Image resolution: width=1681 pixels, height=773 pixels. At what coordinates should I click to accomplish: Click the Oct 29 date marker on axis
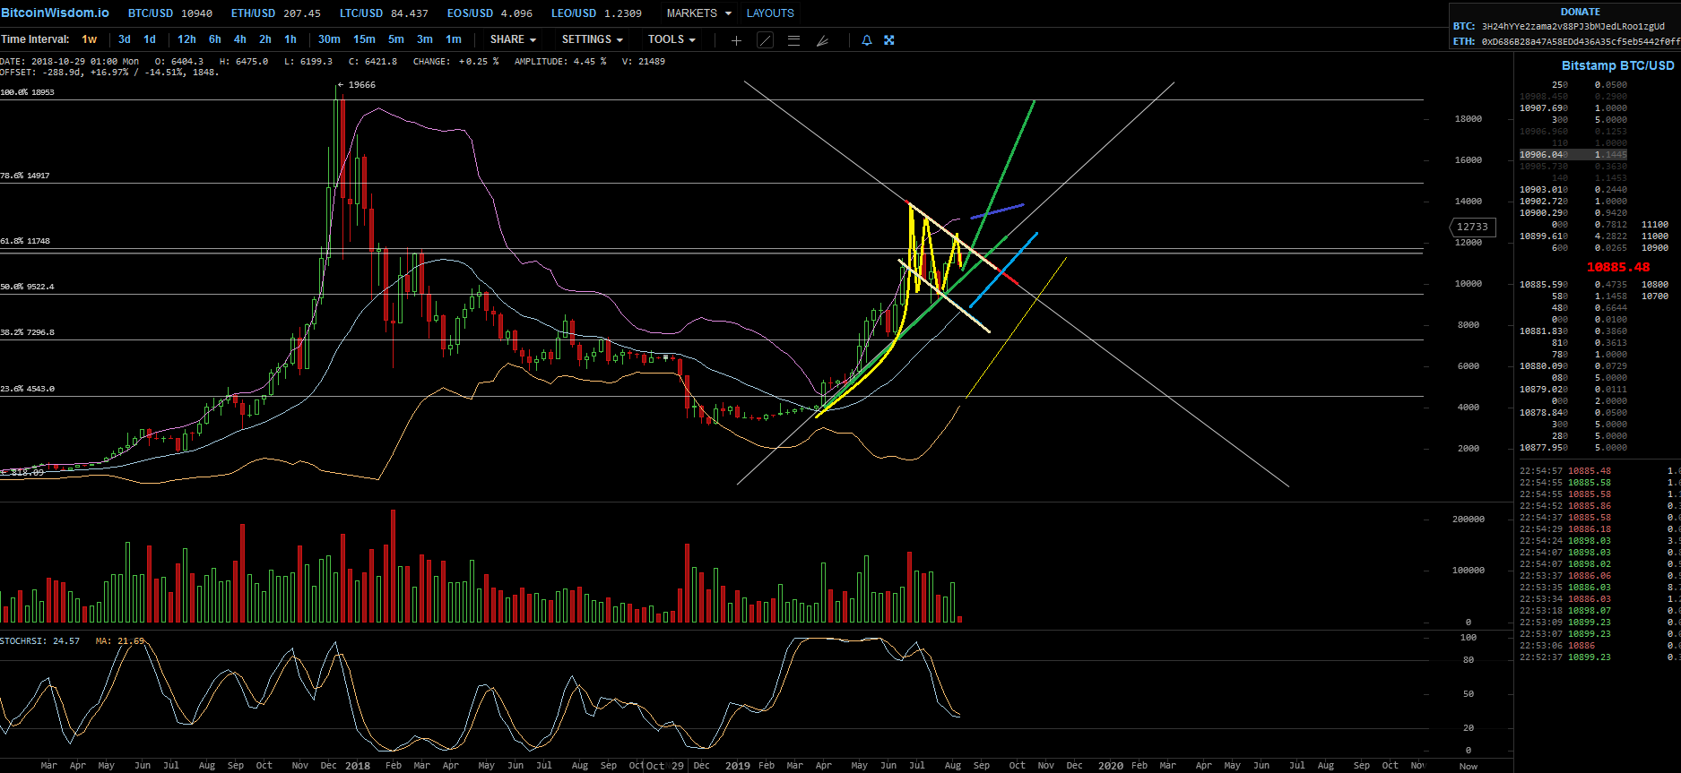[664, 766]
